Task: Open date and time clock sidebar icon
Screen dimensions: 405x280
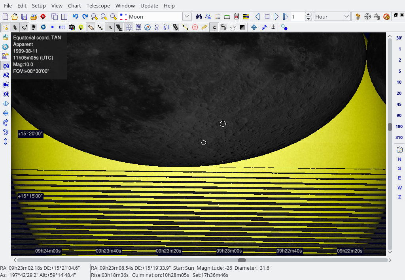Action: pos(6,47)
